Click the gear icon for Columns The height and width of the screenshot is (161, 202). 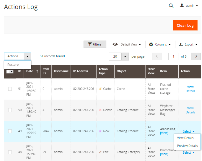(x=151, y=44)
